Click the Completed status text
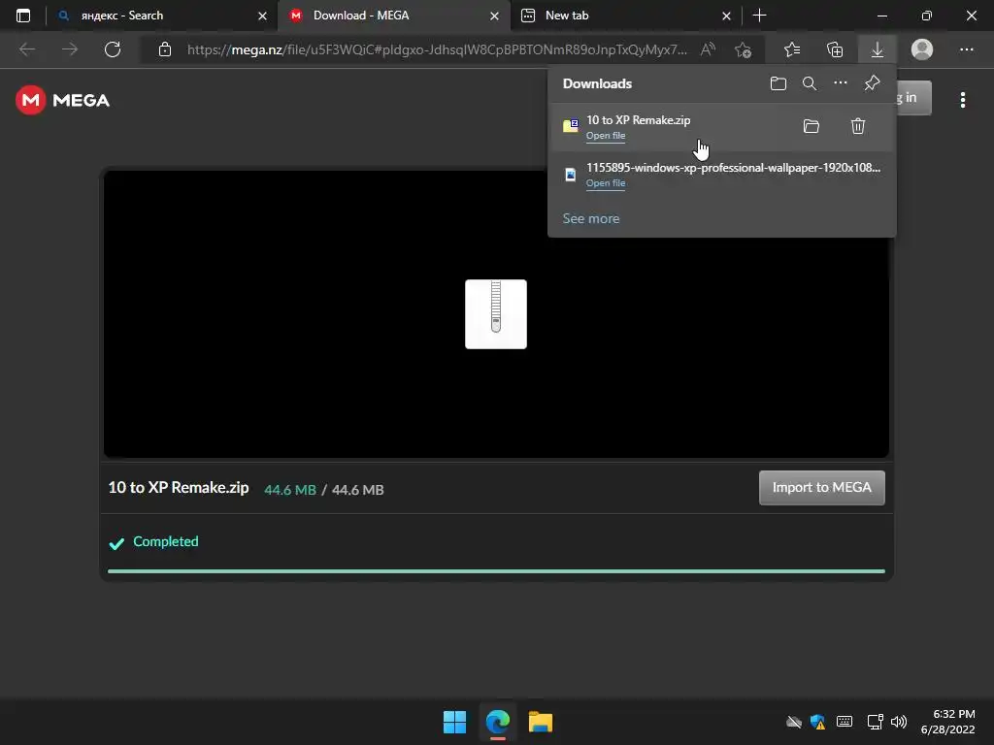Viewport: 994px width, 745px height. click(x=165, y=541)
